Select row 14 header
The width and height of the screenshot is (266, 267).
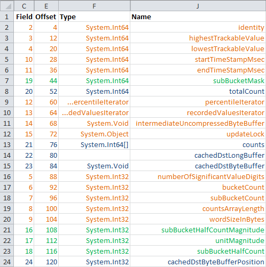click(x=7, y=155)
